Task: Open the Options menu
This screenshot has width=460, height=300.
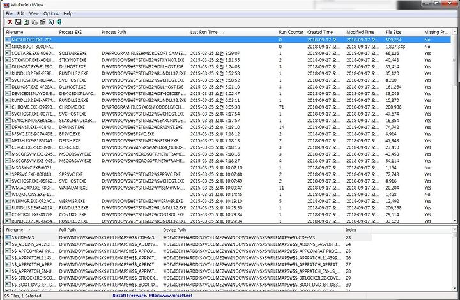Action: click(51, 14)
